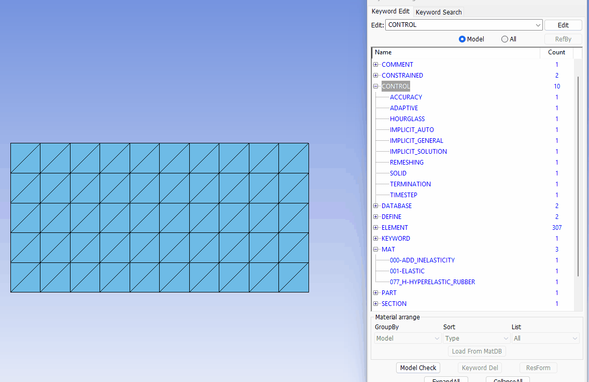Viewport: 589px width, 382px height.
Task: Click the Edit button
Action: pyautogui.click(x=563, y=25)
